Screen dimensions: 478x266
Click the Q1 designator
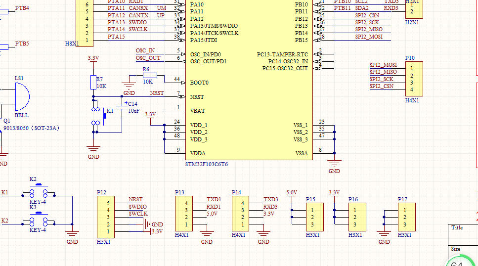(7, 121)
